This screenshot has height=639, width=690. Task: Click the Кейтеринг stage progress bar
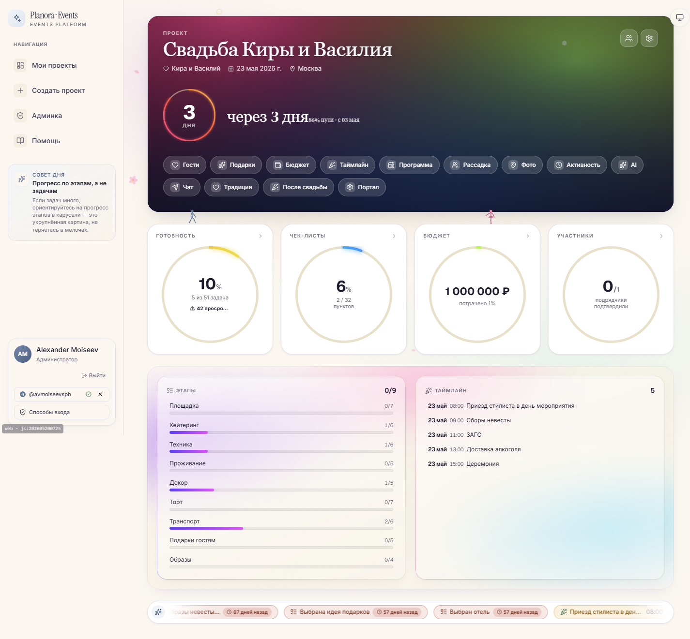click(281, 432)
